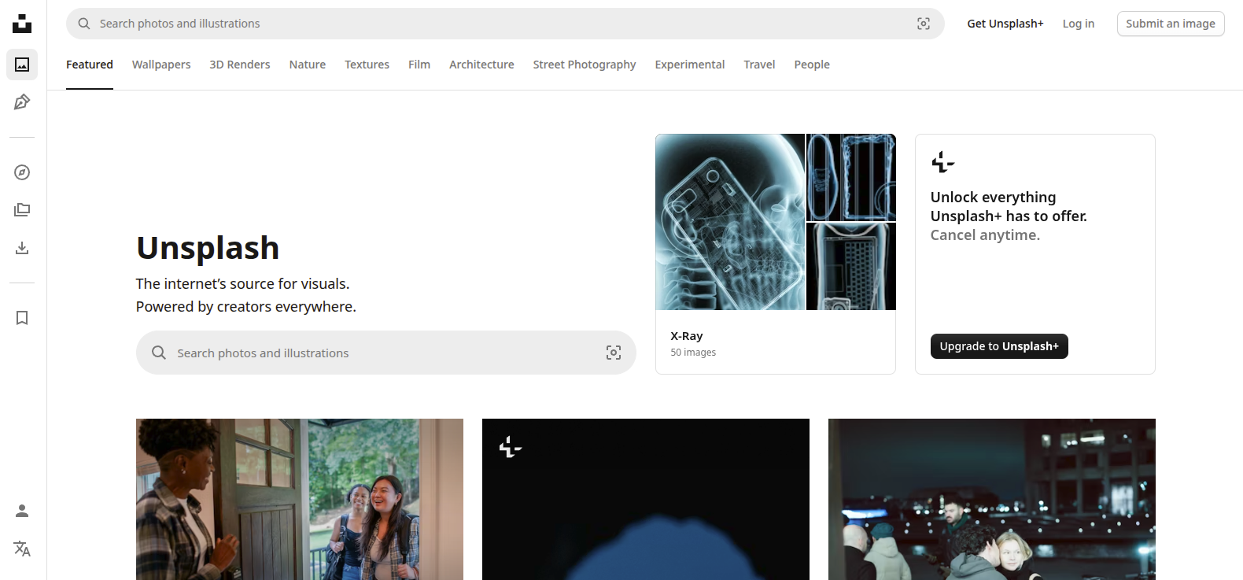This screenshot has width=1243, height=580.
Task: Click the magnifier icon in hero search box
Action: click(159, 353)
